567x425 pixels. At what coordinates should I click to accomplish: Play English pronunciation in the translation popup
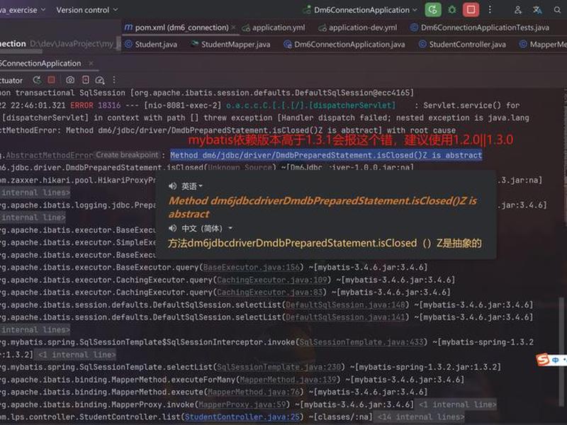(172, 186)
